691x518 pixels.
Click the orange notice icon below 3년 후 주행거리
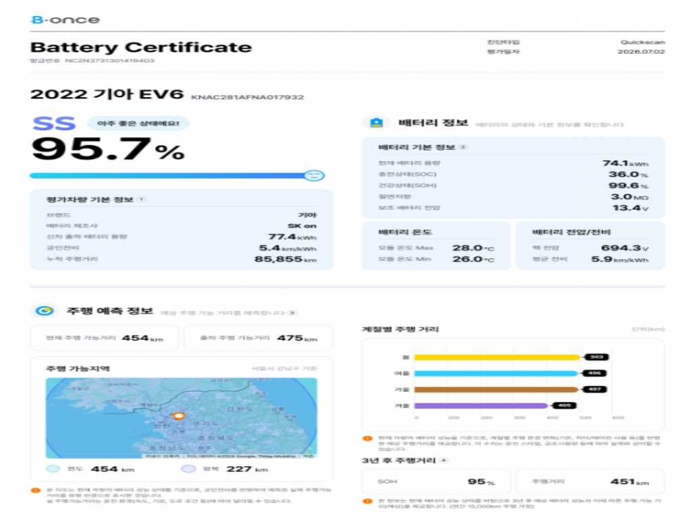coord(366,501)
